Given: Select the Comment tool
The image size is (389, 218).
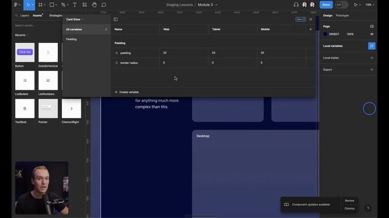Looking at the screenshot, I should click(104, 5).
